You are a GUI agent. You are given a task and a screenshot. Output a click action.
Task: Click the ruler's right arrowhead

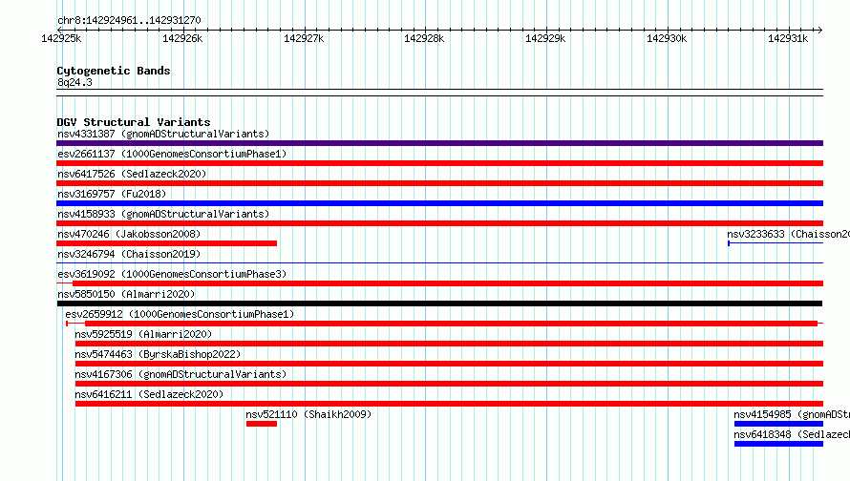coord(819,30)
